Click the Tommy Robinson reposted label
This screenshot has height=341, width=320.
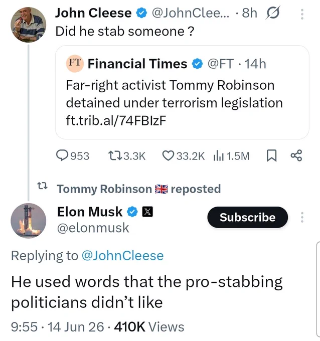(x=139, y=189)
